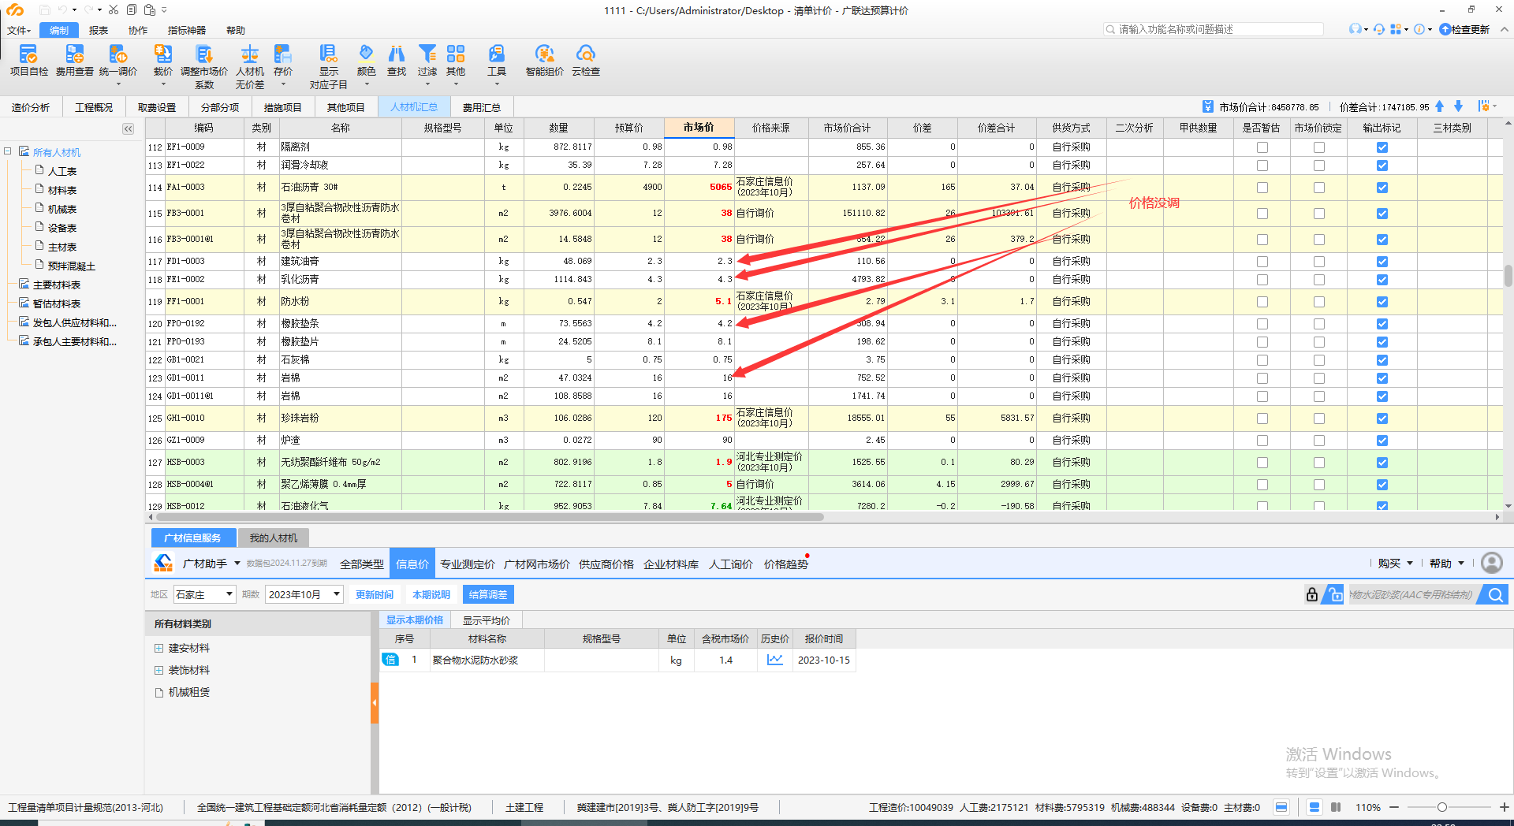Click the blue down arrow icon
The height and width of the screenshot is (826, 1514).
pyautogui.click(x=1458, y=106)
